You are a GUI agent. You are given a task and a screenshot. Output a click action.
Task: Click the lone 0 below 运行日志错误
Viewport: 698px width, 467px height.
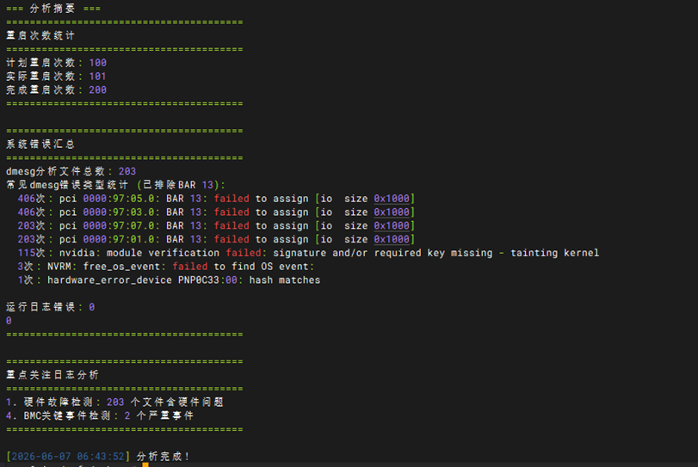(x=9, y=321)
